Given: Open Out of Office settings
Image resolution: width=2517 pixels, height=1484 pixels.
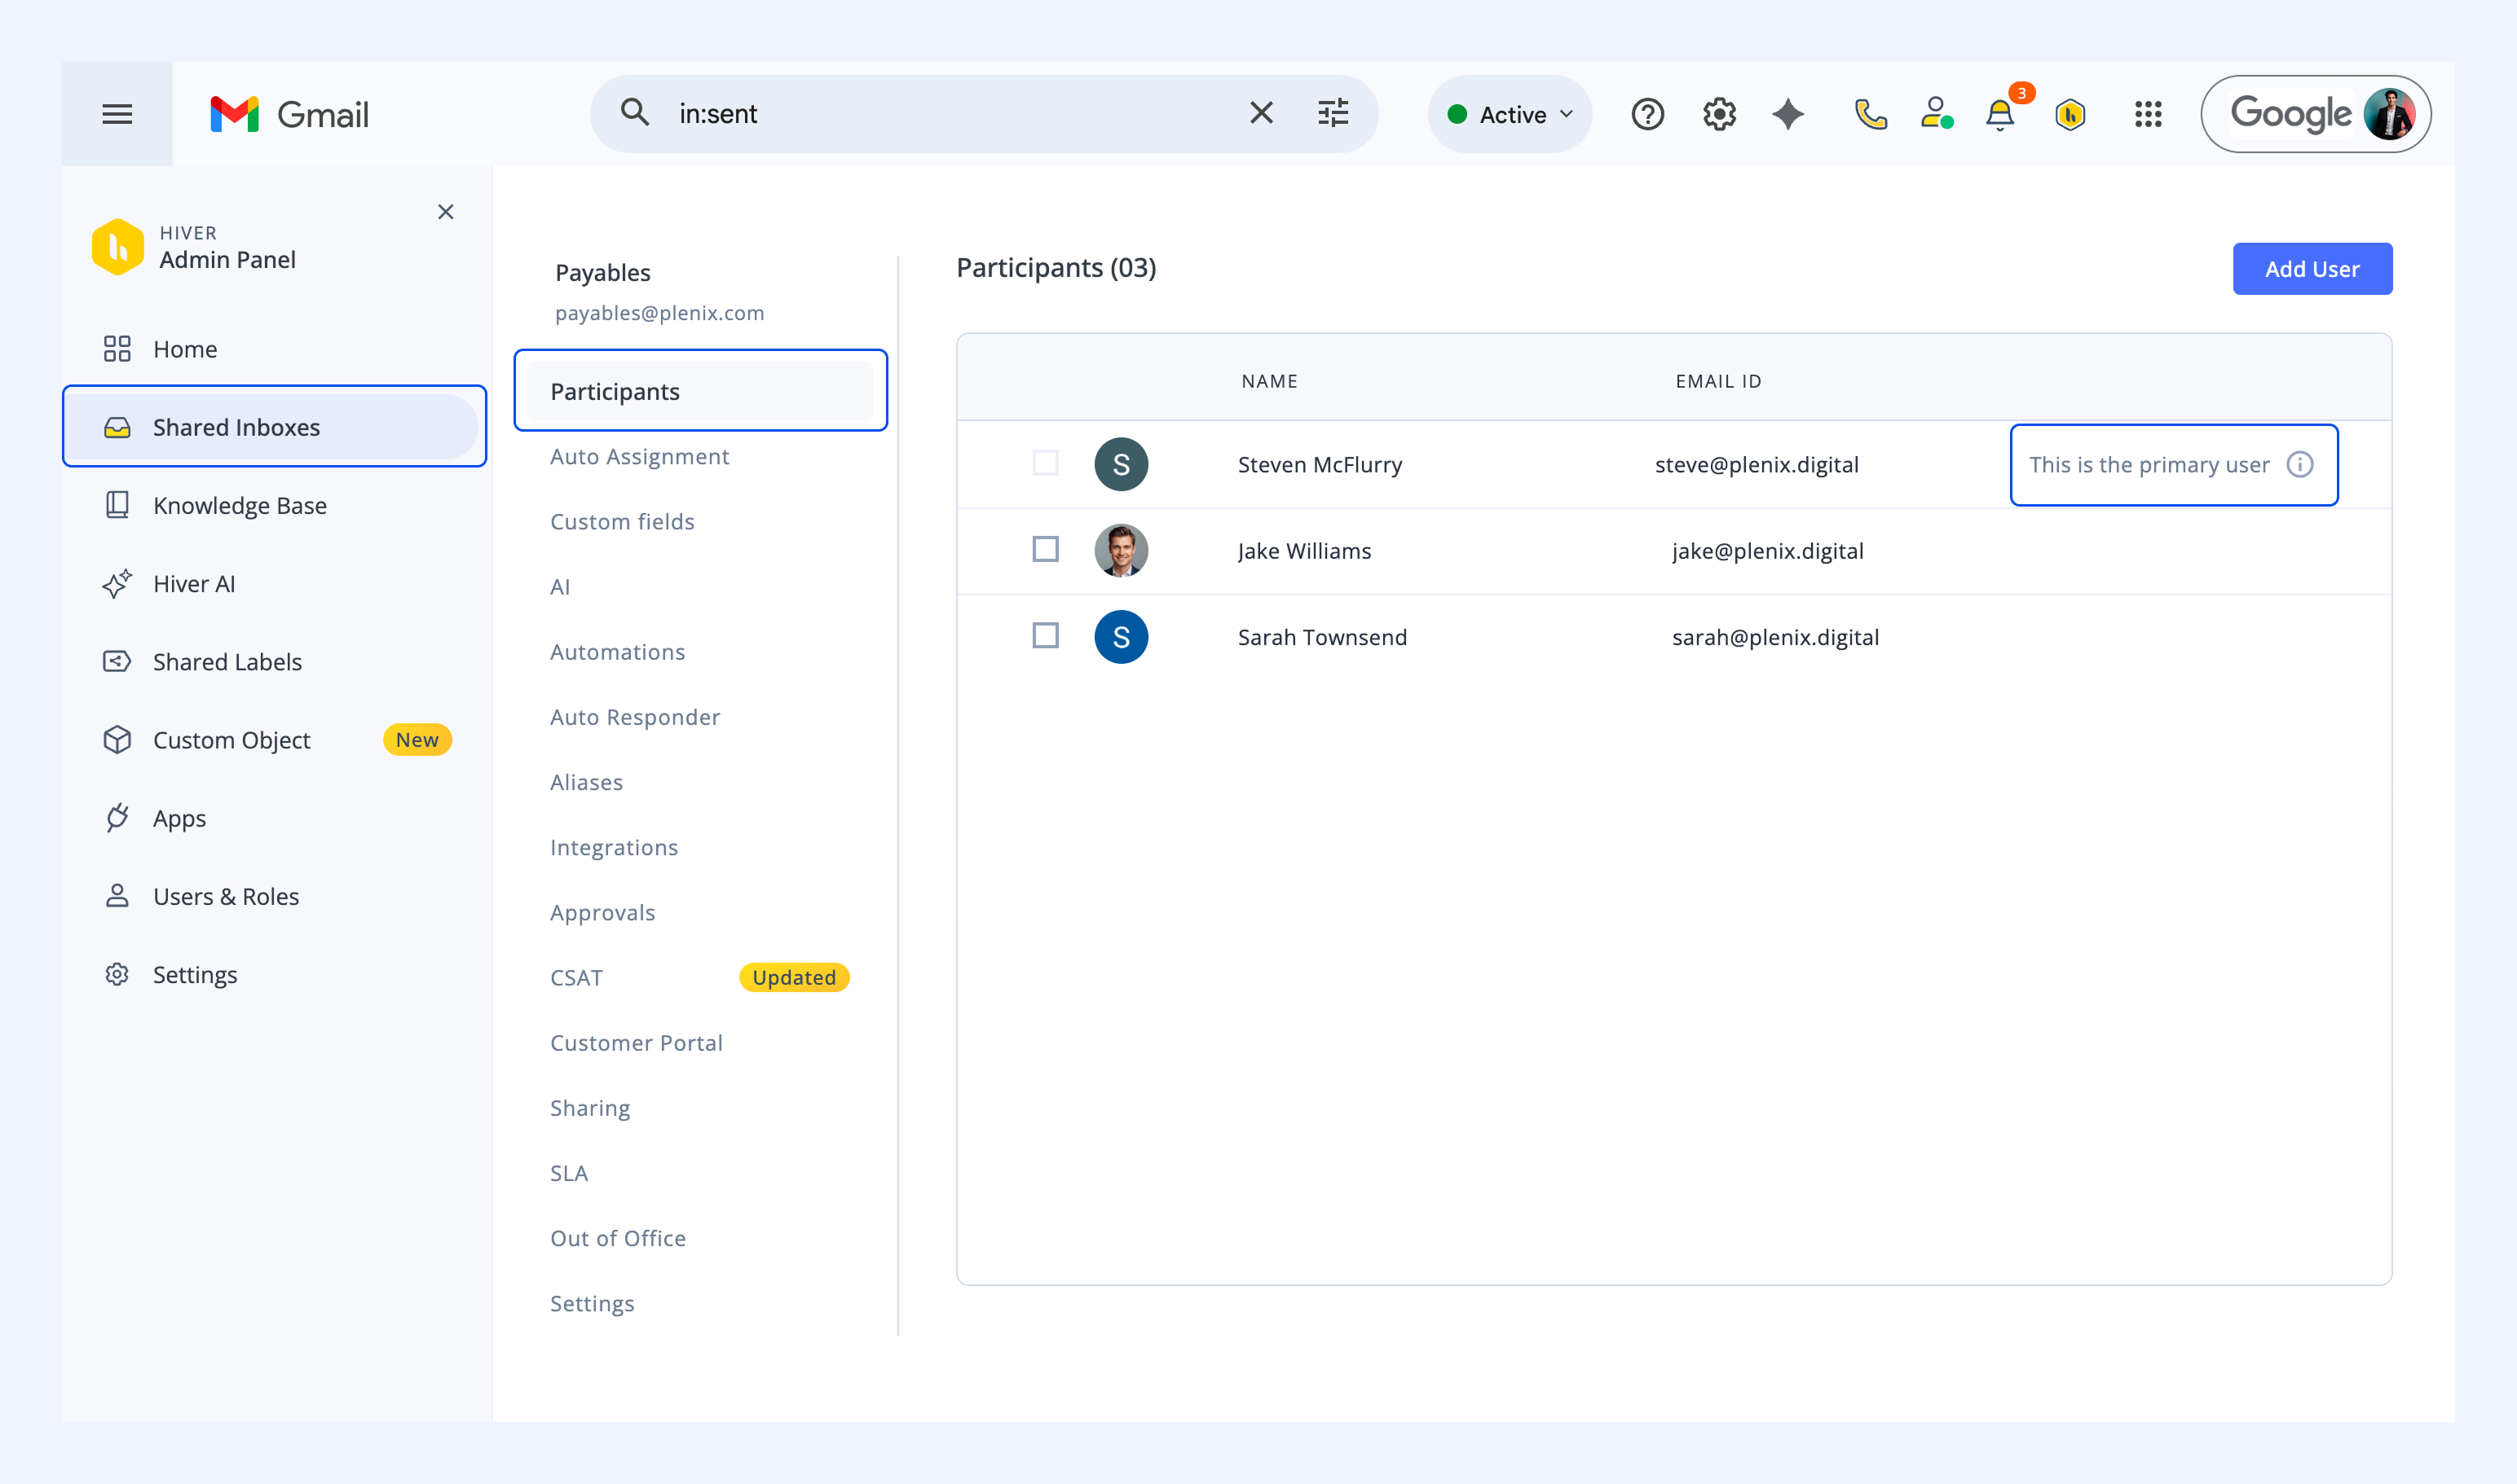Looking at the screenshot, I should tap(619, 1238).
